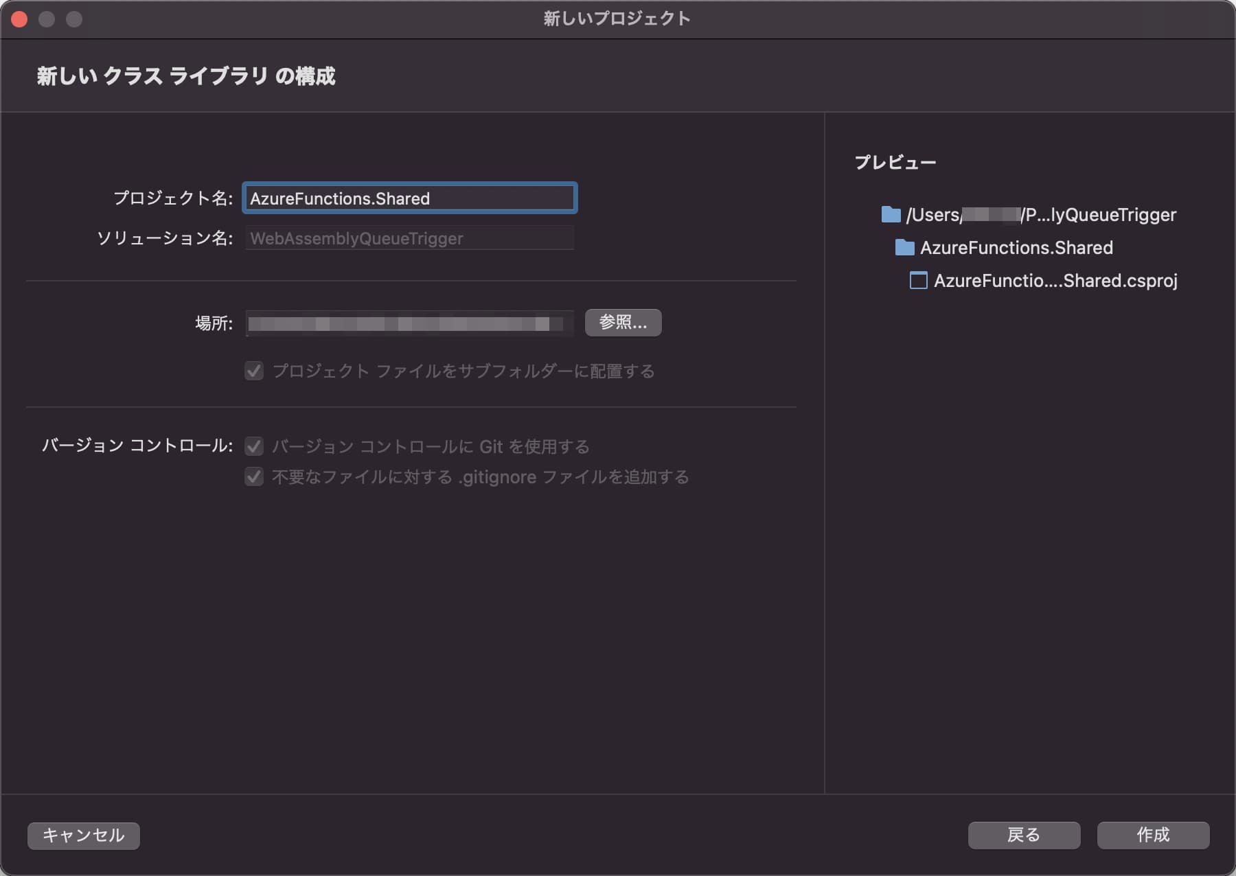1236x876 pixels.
Task: Select the /Users root folder icon in preview
Action: coord(891,215)
